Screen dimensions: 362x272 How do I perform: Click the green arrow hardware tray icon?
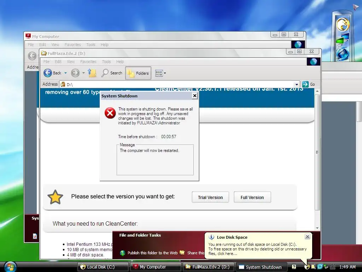pos(326,267)
